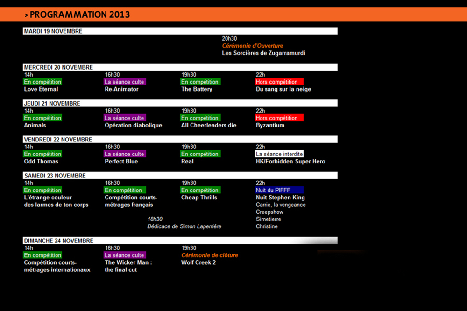
Task: Open the Love Eternal film title
Action: click(x=41, y=89)
